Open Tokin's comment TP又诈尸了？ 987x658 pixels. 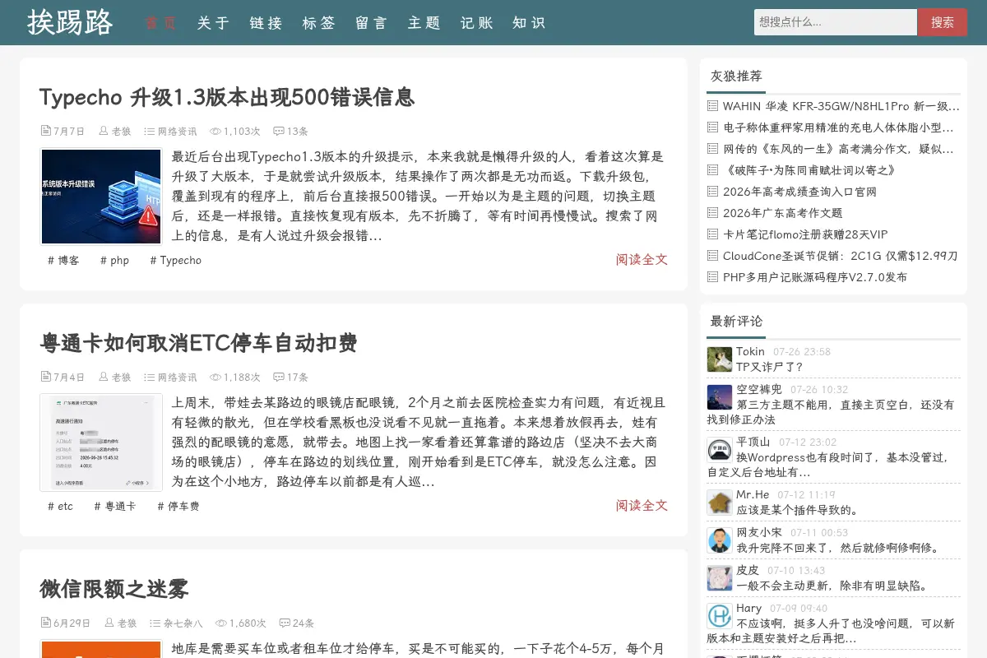770,367
